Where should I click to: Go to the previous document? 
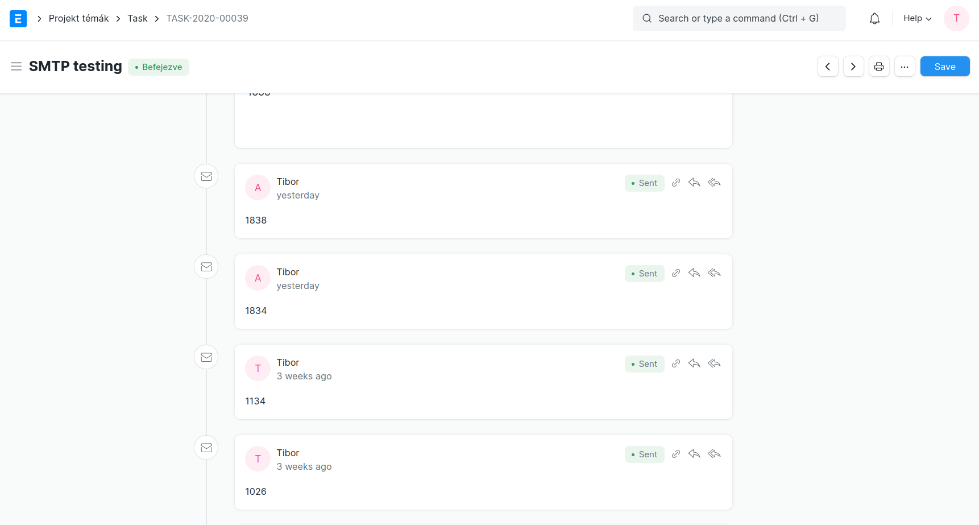828,67
